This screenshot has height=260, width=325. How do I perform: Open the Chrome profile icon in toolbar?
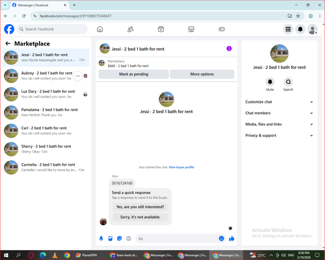[x=311, y=16]
